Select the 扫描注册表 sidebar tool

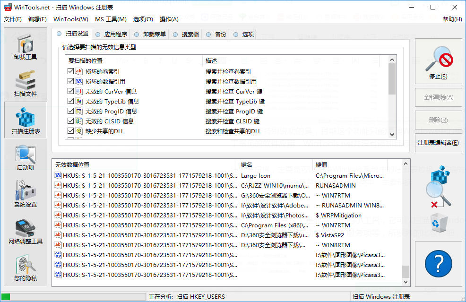pyautogui.click(x=26, y=120)
